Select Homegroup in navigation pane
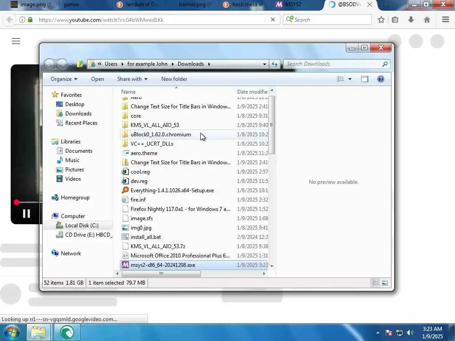The image size is (455, 341). [75, 198]
